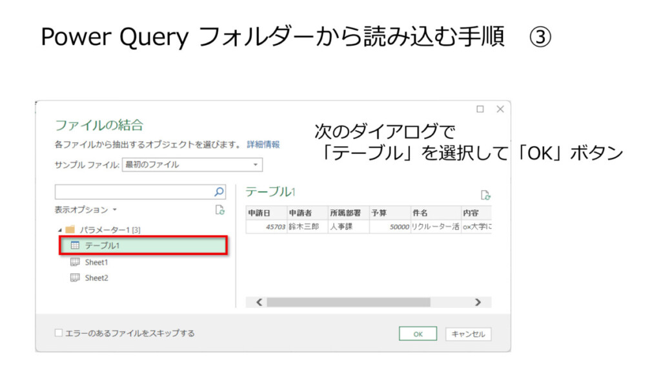Click the キャンセル button

[469, 334]
